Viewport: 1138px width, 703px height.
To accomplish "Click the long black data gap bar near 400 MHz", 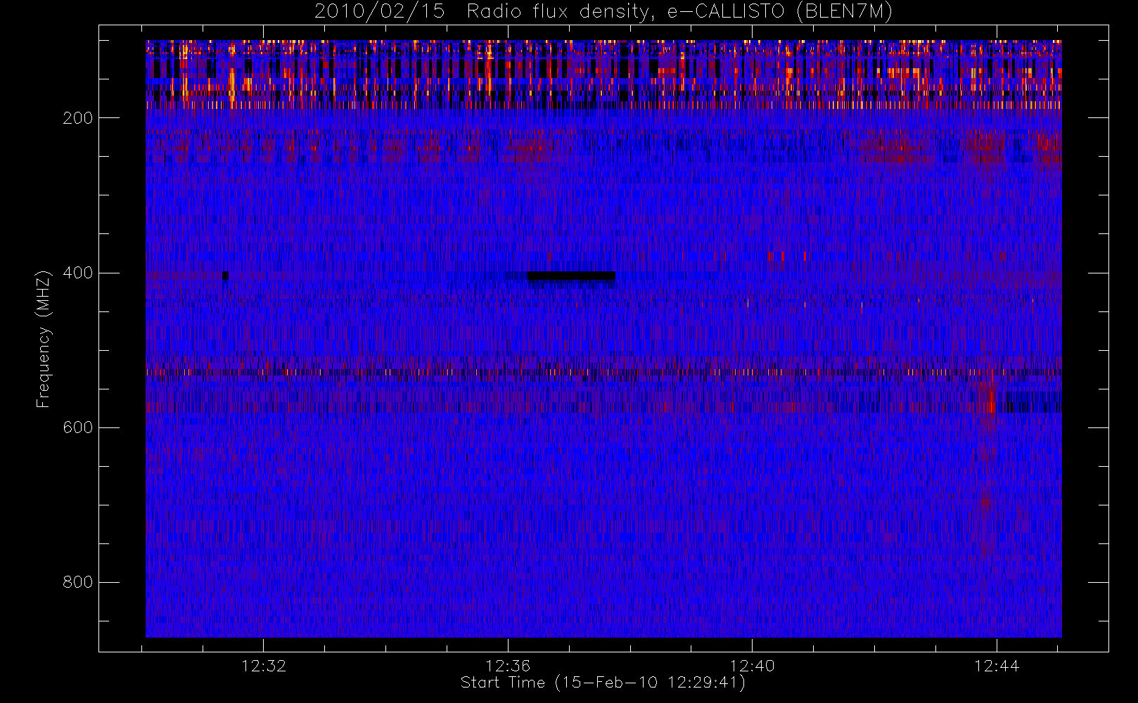I will pos(571,276).
